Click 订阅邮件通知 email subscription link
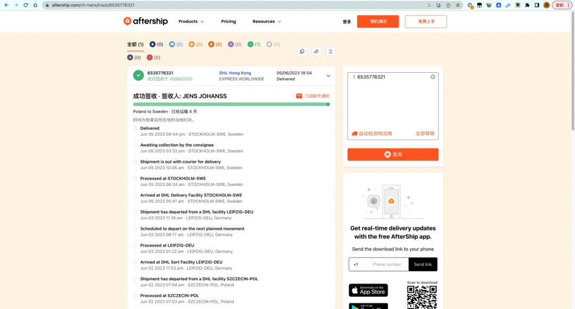The height and width of the screenshot is (309, 575). coord(313,96)
